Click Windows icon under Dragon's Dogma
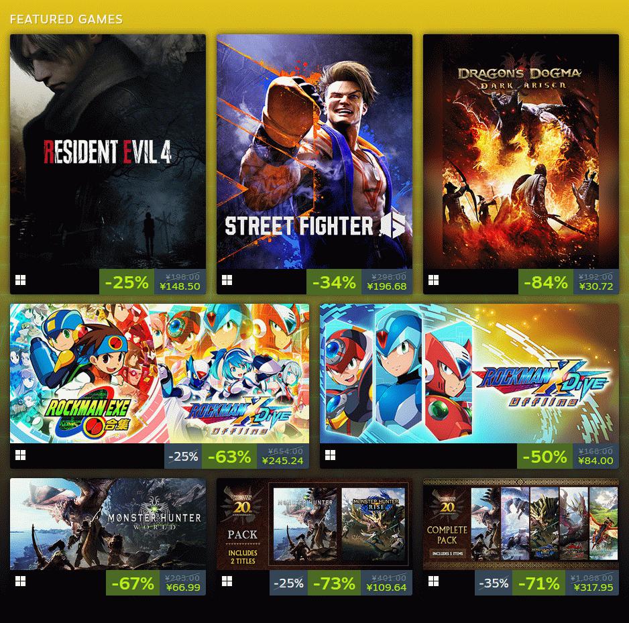The image size is (629, 623). point(433,280)
